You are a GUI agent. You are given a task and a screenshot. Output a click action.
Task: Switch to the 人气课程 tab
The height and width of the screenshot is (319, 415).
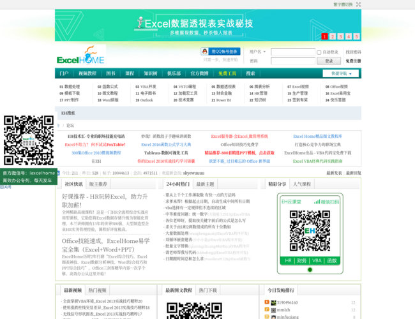302,184
